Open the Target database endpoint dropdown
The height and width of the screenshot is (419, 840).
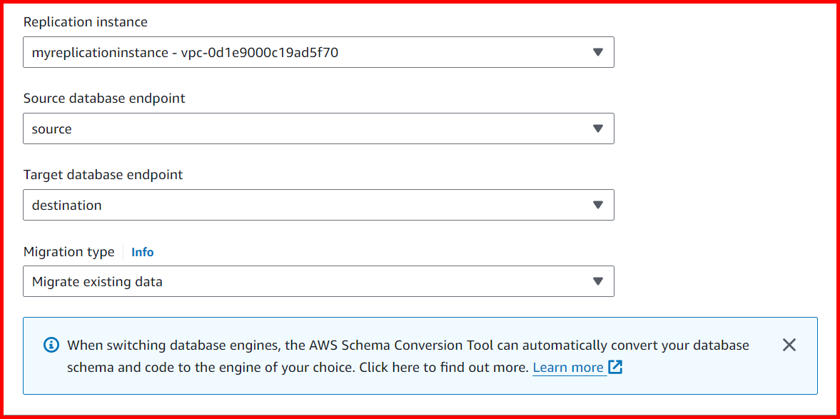[318, 205]
